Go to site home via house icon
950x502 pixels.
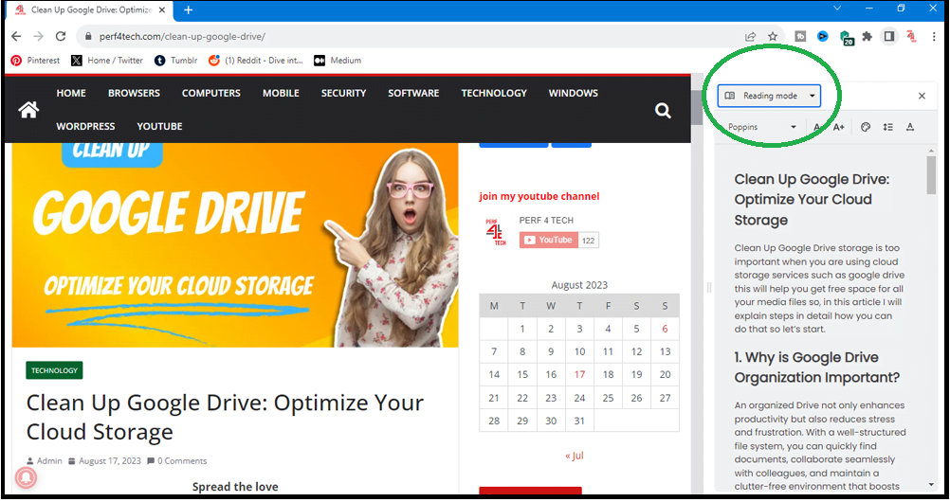point(28,110)
